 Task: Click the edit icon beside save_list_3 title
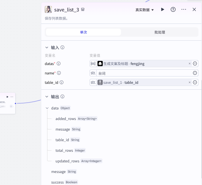point(83,9)
